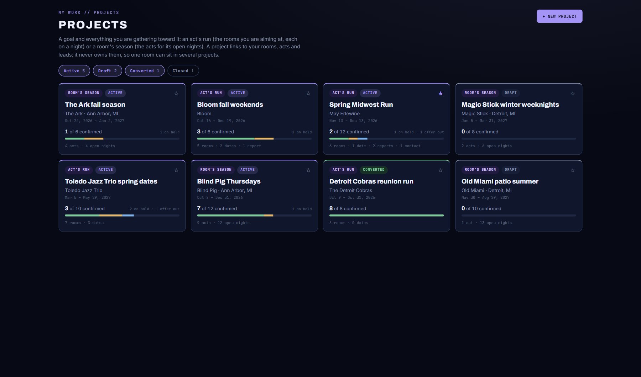The image size is (641, 377).
Task: Click the MY WORK // PROJECTS breadcrumb
Action: pyautogui.click(x=89, y=12)
